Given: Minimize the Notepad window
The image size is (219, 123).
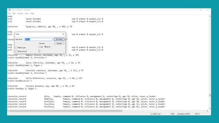Looking at the screenshot, I should (195, 10).
